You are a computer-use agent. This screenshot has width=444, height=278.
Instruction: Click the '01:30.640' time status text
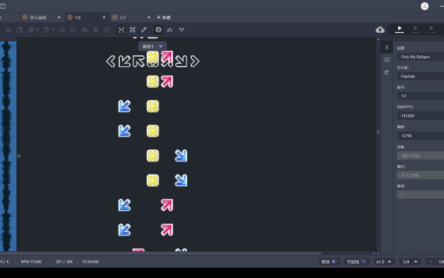pyautogui.click(x=91, y=262)
